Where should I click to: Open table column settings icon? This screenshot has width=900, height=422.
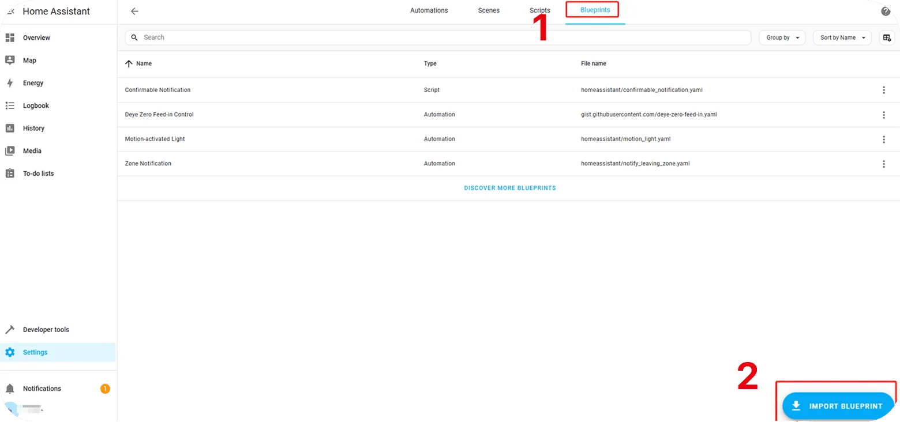click(887, 37)
